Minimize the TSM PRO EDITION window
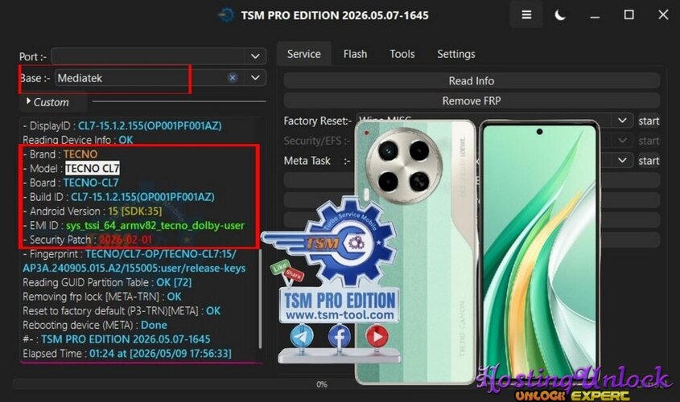Image resolution: width=680 pixels, height=402 pixels. 595,15
